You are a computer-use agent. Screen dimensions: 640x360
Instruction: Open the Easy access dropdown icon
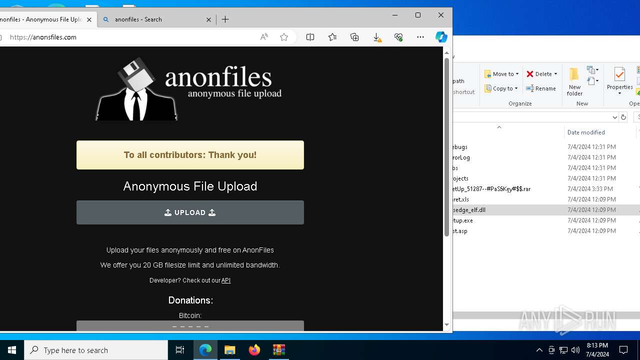point(592,81)
